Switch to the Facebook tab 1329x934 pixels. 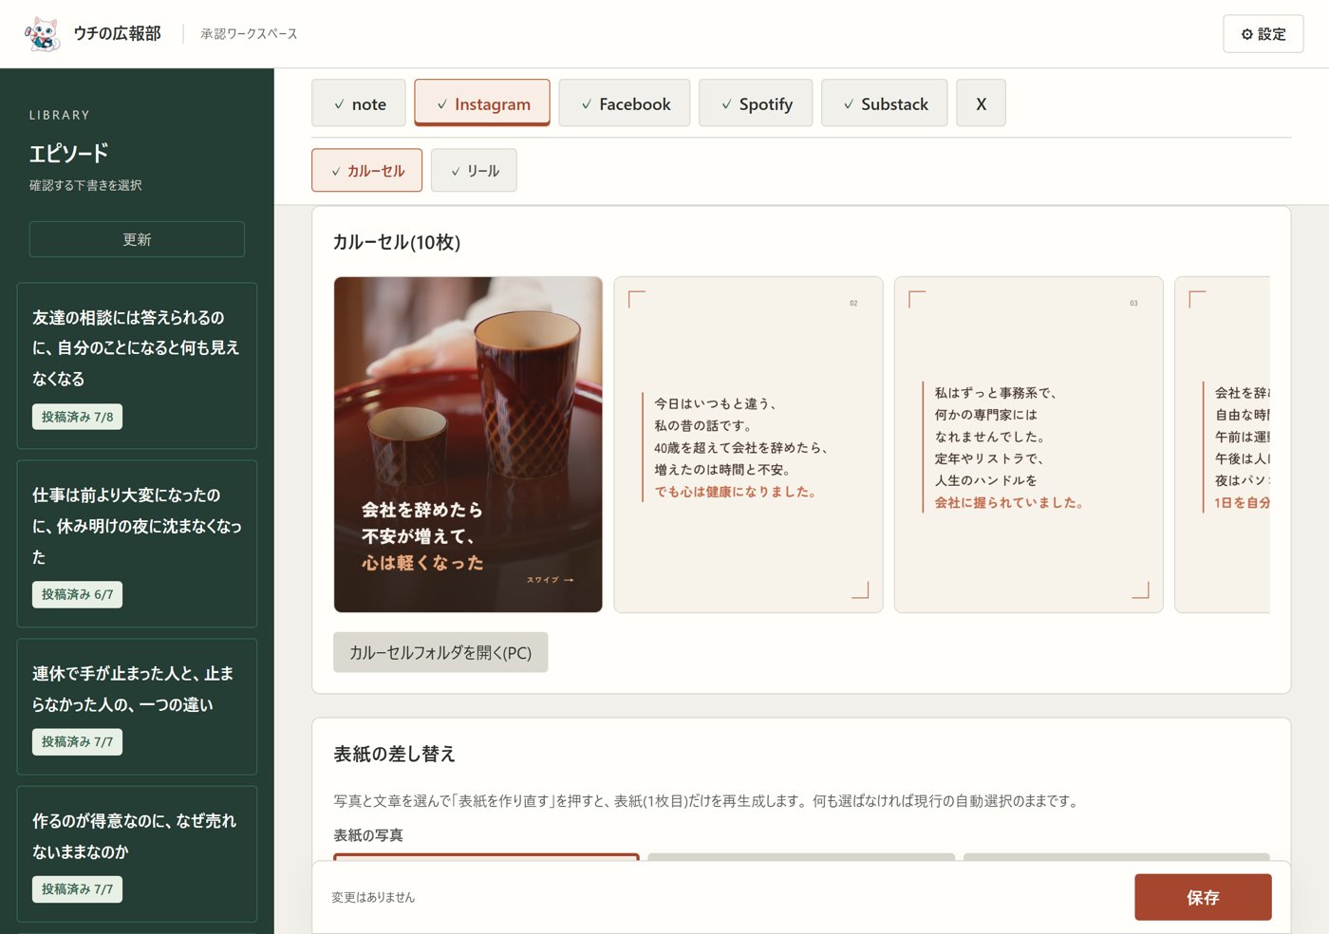coord(625,103)
